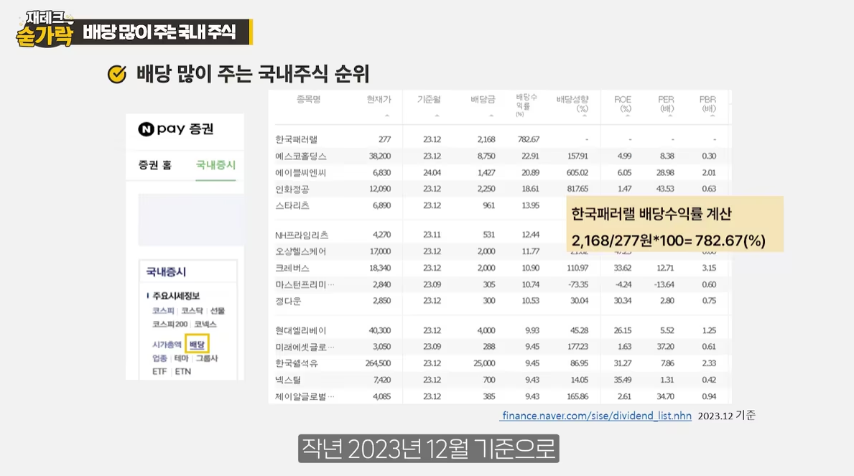The height and width of the screenshot is (476, 854).
Task: Open the 현대엘리베이 stock link
Action: click(x=301, y=330)
